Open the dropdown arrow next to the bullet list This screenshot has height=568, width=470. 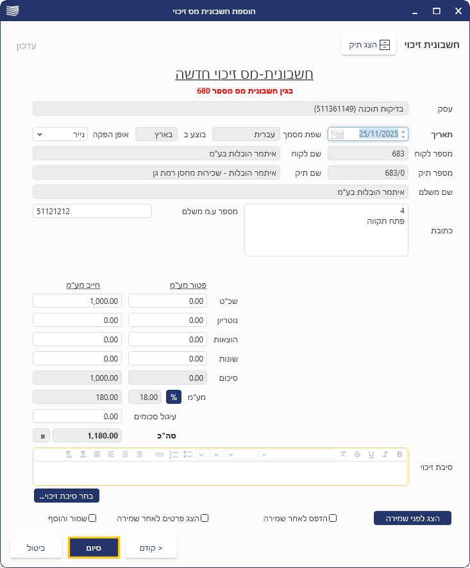[201, 455]
